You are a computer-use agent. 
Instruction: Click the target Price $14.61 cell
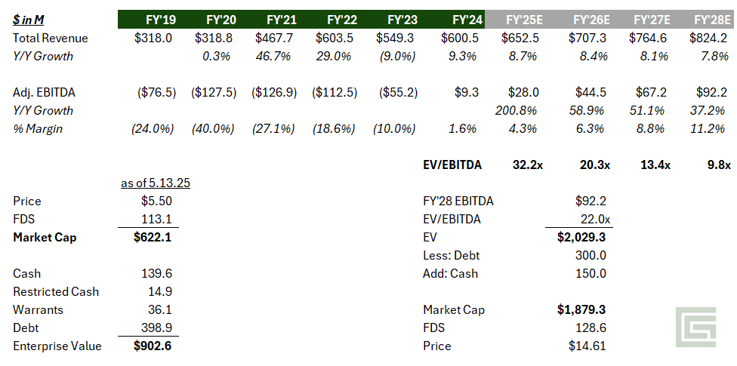coord(587,346)
